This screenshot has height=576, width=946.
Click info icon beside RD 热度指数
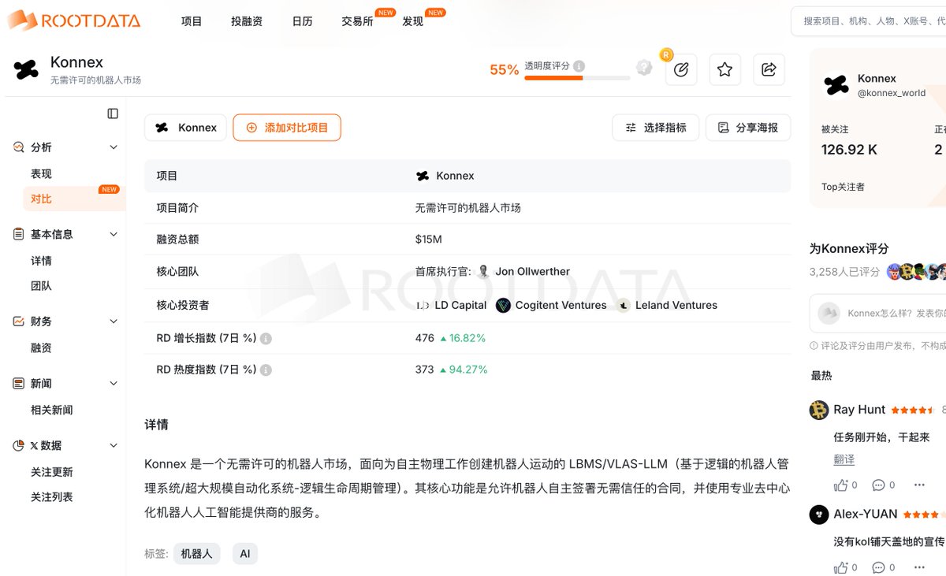[x=266, y=370]
